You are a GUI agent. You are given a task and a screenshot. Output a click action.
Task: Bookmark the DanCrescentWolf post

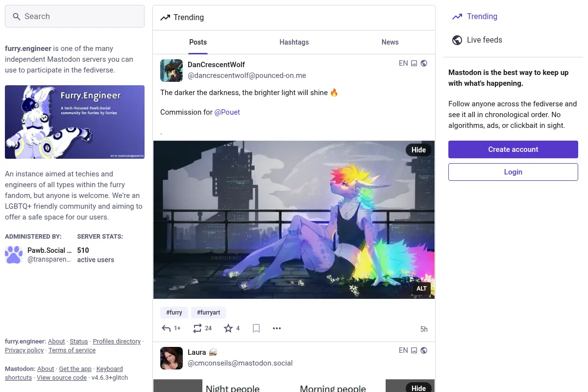(256, 328)
